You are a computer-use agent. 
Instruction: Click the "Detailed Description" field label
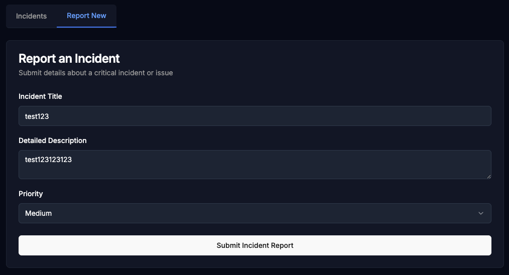pos(53,141)
